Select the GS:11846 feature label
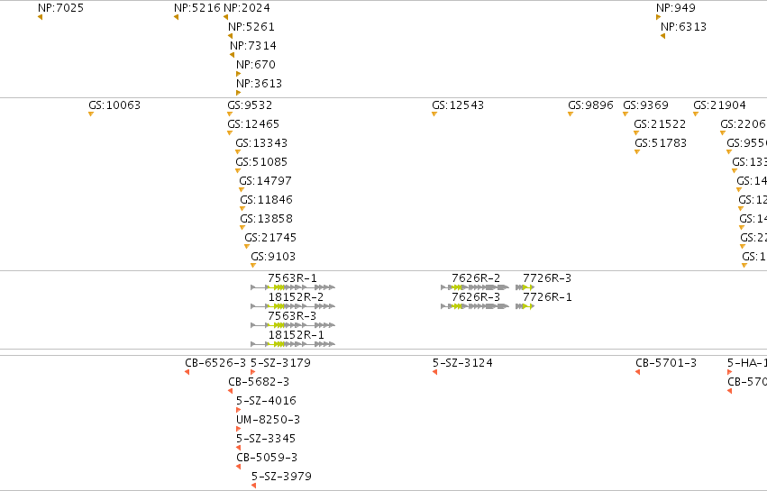This screenshot has height=491, width=767. (x=267, y=200)
